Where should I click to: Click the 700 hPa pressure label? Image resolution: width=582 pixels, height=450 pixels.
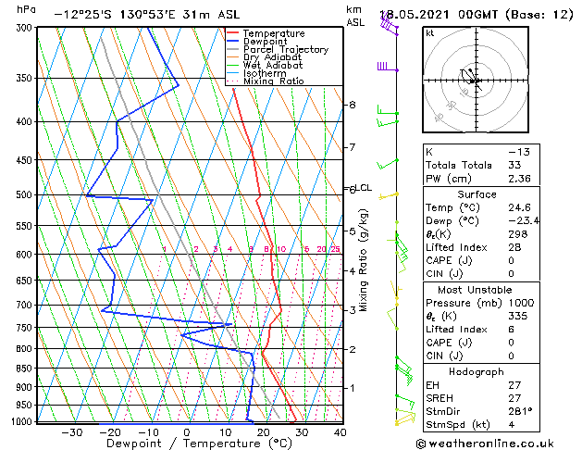pos(26,305)
